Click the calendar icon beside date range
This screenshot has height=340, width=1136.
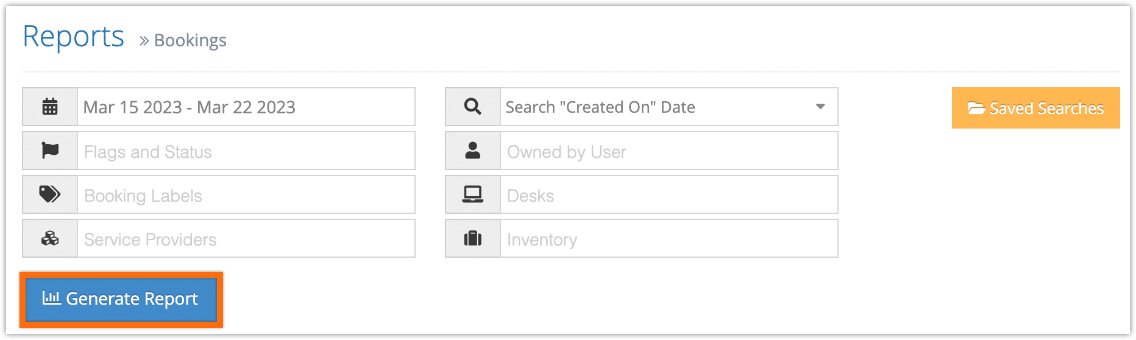(50, 107)
